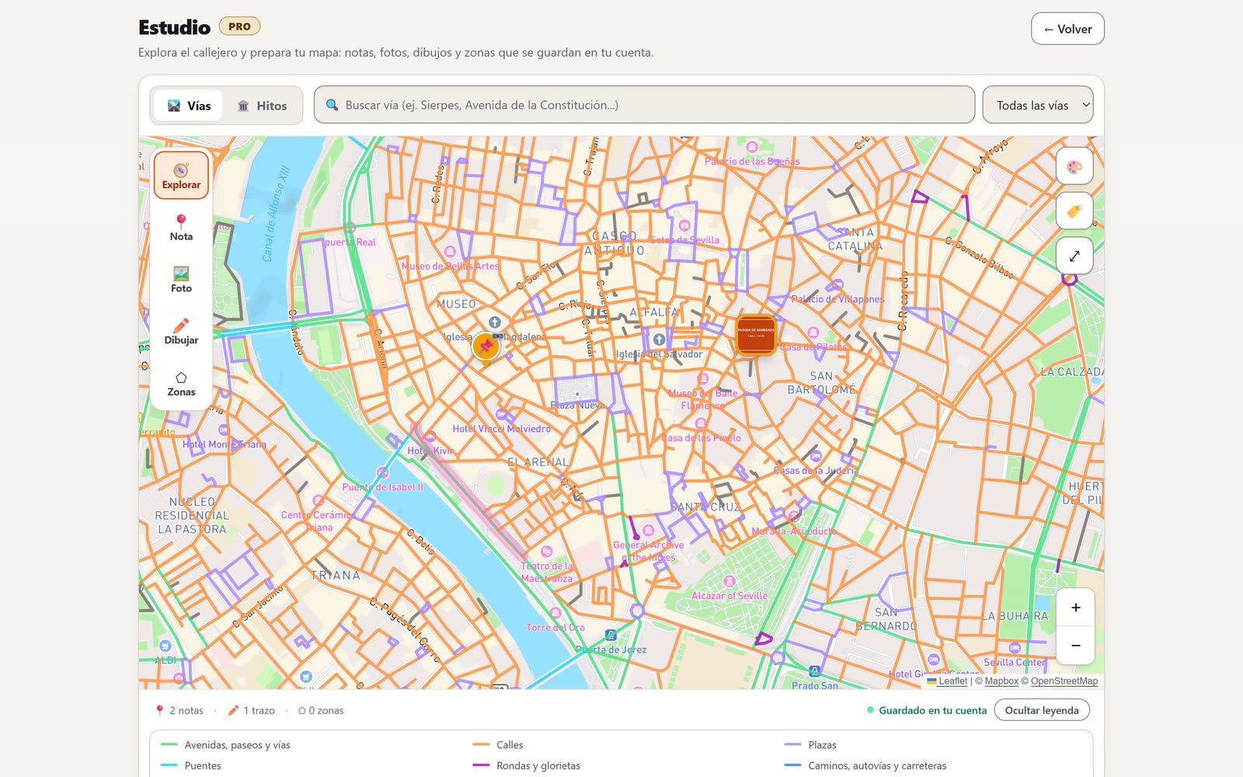Click the green Avenidas, paseos y vías swatch
The width and height of the screenshot is (1243, 777).
coord(169,745)
